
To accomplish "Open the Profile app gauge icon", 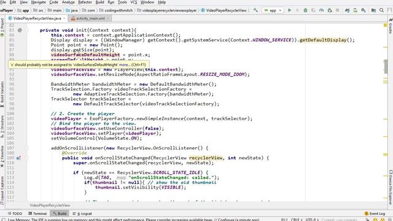I will point(321,10).
